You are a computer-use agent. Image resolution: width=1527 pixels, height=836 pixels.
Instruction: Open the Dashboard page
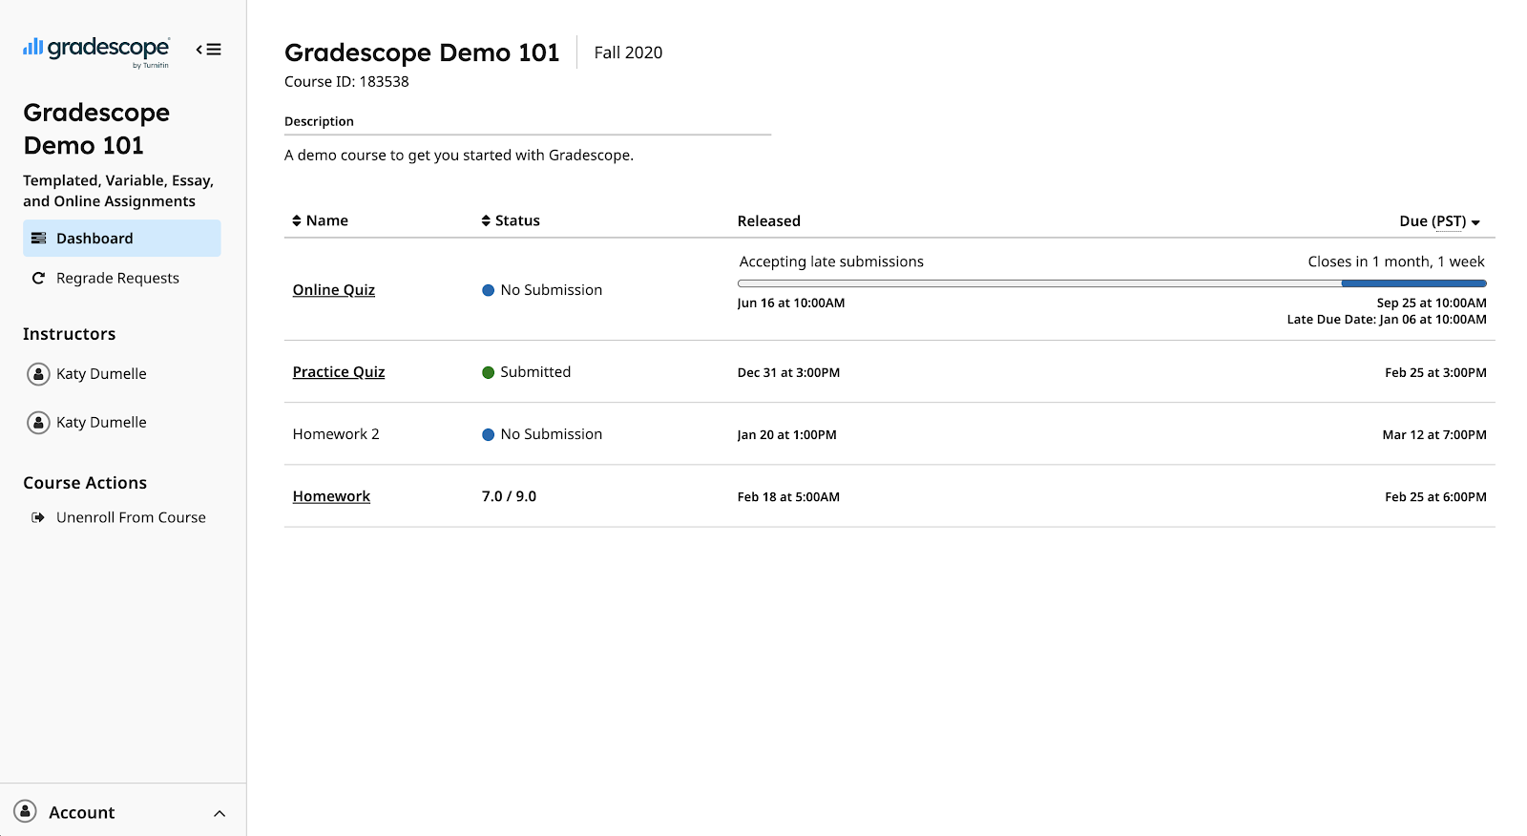122,239
